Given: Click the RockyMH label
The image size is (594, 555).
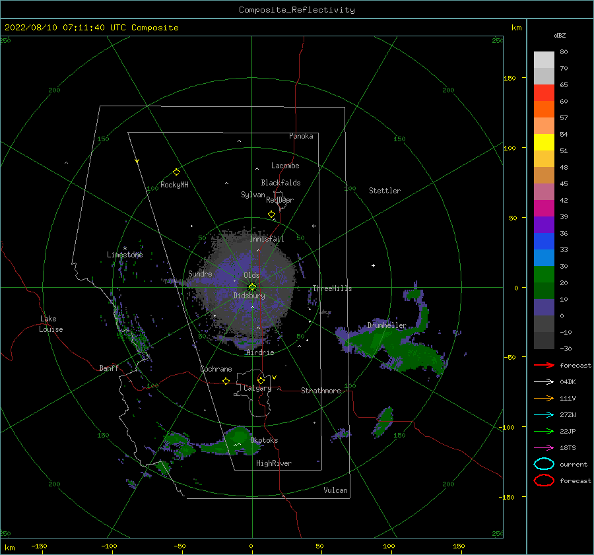Looking at the screenshot, I should click(174, 185).
